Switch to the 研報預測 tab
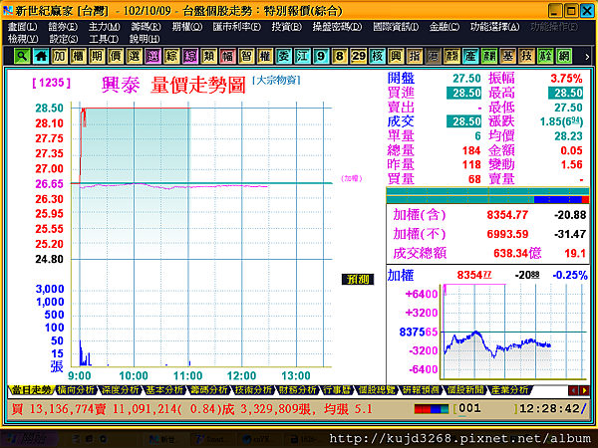The image size is (598, 448). [x=420, y=389]
